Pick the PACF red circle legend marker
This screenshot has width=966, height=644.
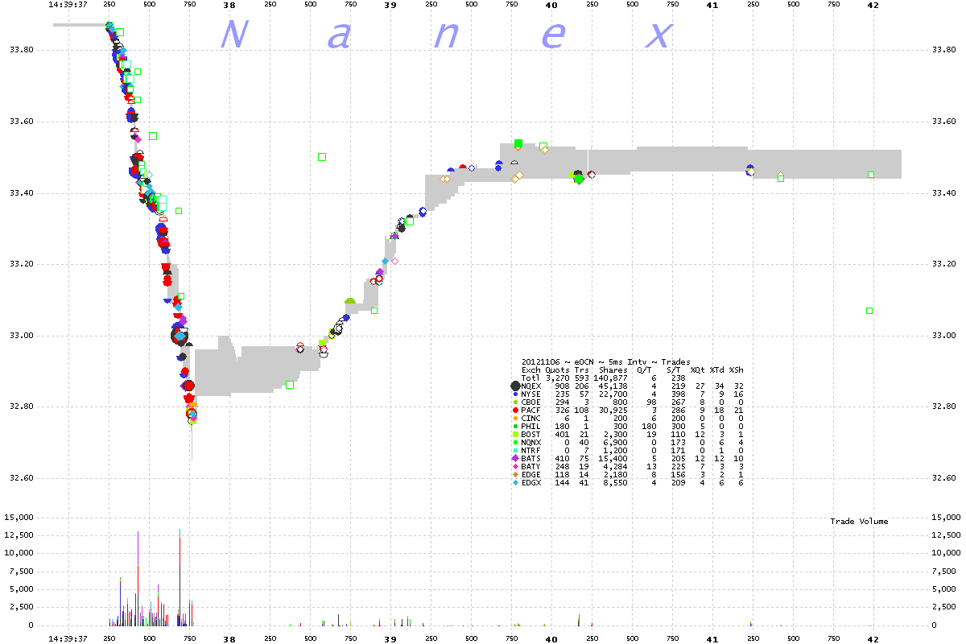(x=515, y=411)
